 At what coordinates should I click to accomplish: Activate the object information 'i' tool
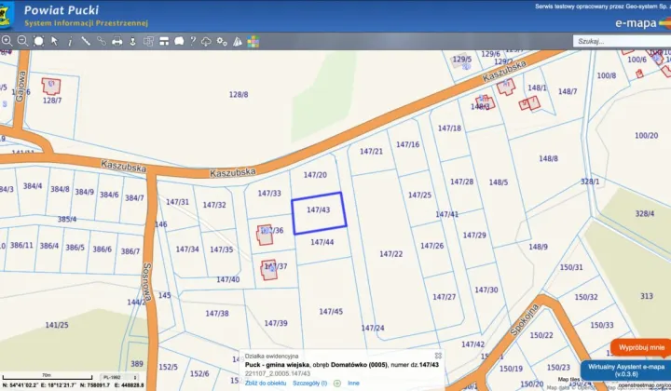click(x=70, y=41)
